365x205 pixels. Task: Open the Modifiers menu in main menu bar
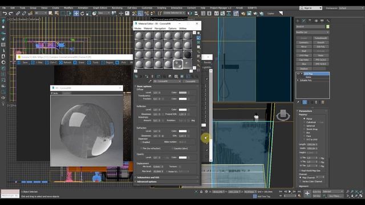[68, 8]
